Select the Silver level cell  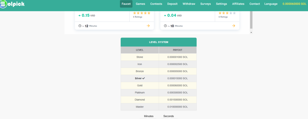point(140,78)
